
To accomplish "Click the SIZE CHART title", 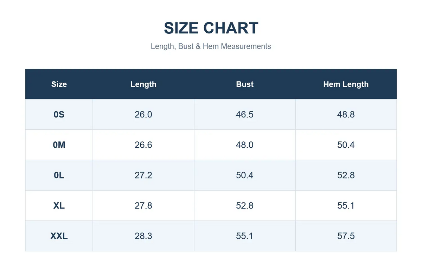I will coord(211,28).
